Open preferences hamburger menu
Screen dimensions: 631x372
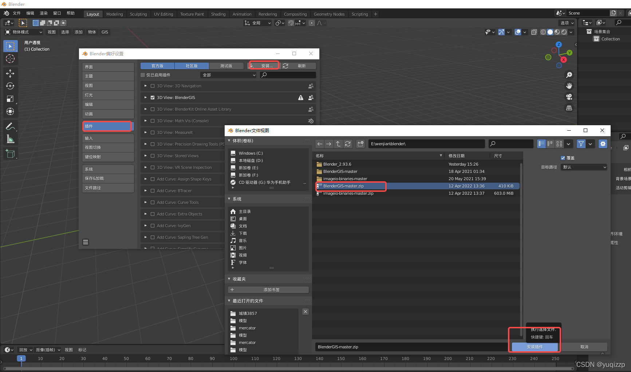86,242
